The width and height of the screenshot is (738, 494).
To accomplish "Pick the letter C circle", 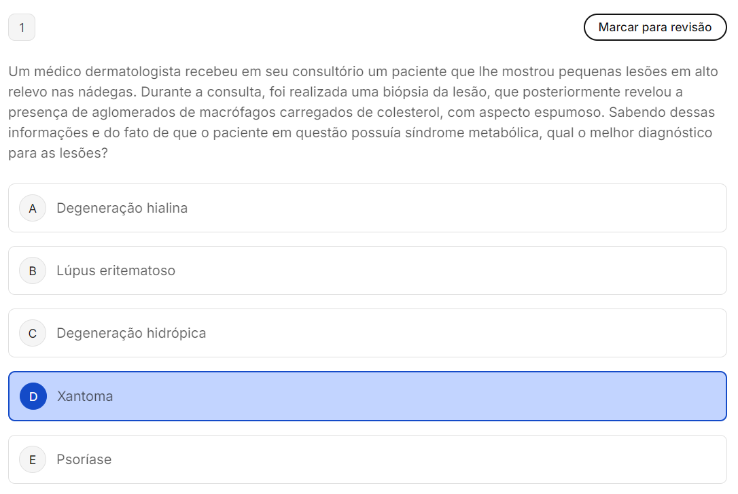I will (33, 333).
